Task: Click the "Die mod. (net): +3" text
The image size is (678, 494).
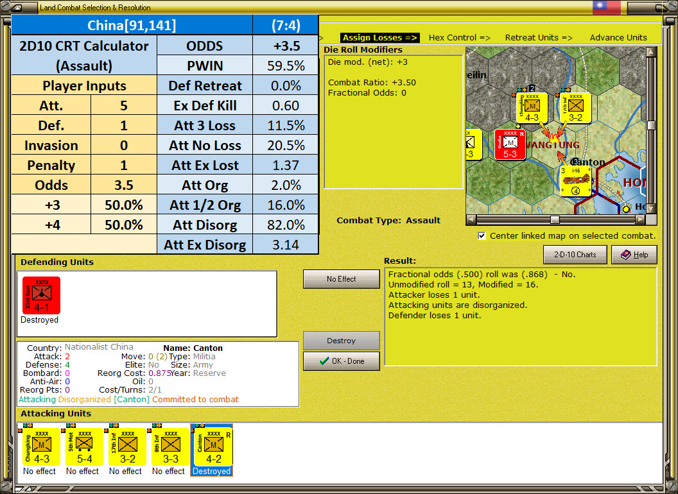Action: (x=367, y=62)
